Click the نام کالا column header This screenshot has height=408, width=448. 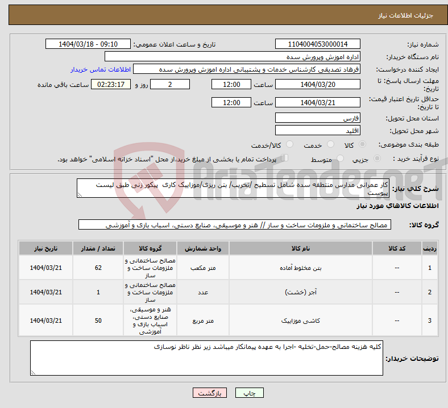(301, 248)
